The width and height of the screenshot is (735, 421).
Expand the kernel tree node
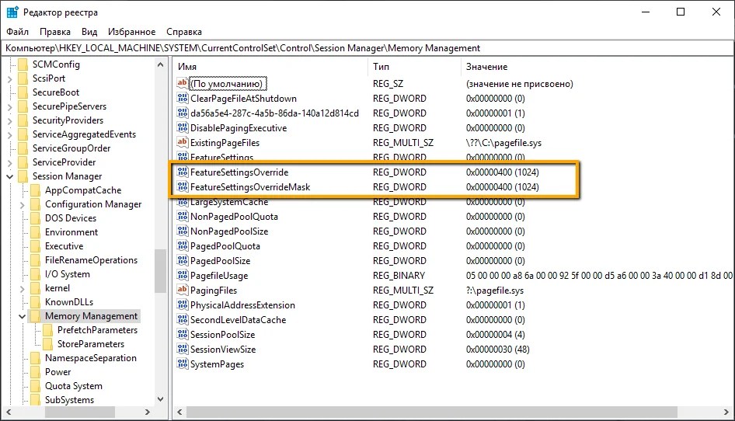point(22,288)
